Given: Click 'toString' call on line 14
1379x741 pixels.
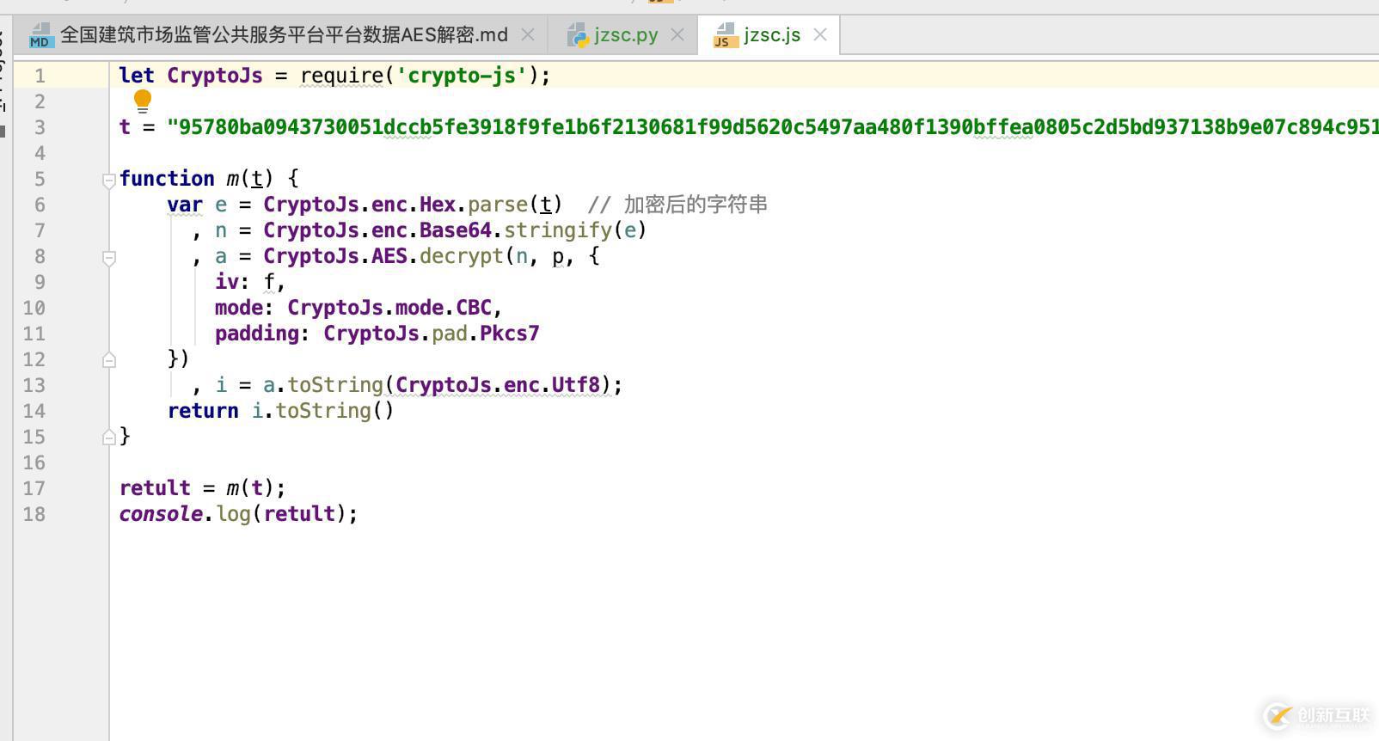Looking at the screenshot, I should (323, 412).
